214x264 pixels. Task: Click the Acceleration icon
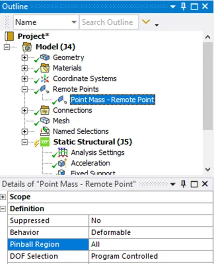coord(63,163)
